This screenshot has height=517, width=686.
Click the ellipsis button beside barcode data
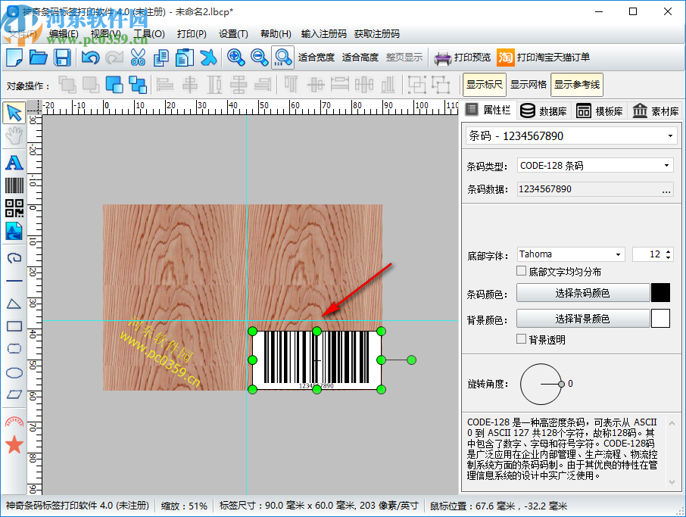[666, 190]
